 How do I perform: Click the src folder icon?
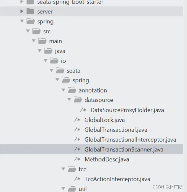click(36, 31)
